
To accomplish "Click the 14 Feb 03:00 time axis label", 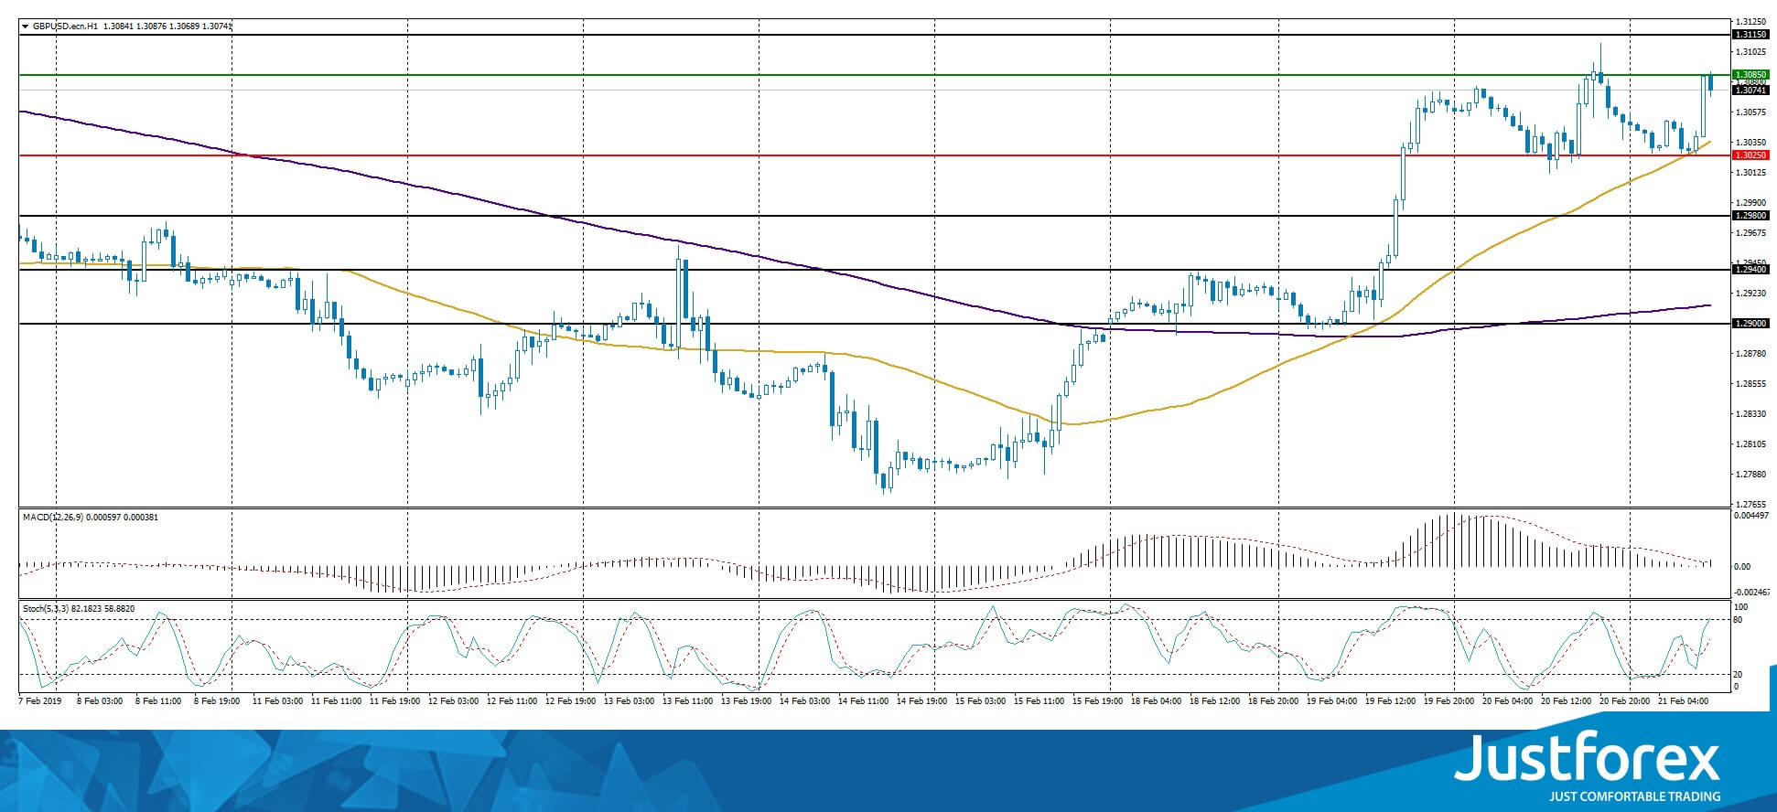I will 804,701.
